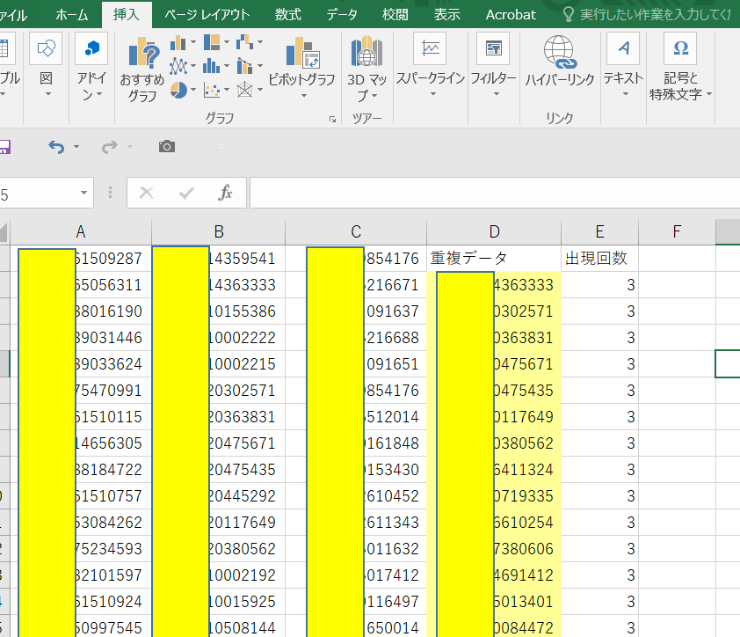Click the camera icon in quick access toolbar
This screenshot has width=740, height=637.
(167, 146)
